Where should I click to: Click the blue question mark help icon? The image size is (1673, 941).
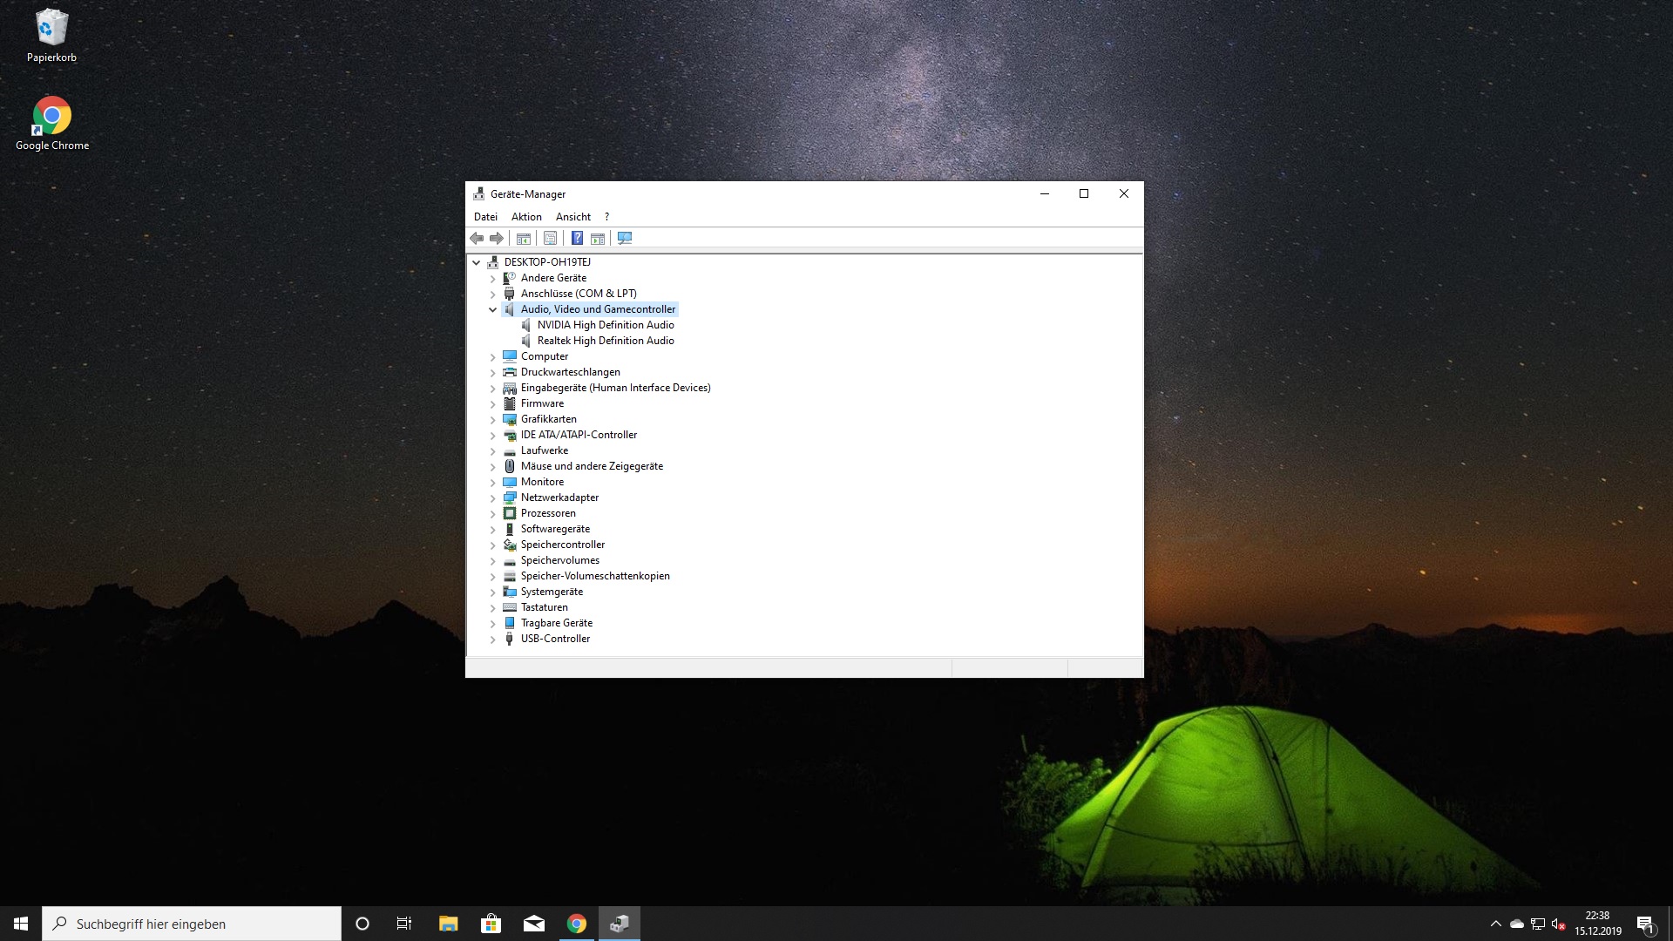click(x=577, y=239)
